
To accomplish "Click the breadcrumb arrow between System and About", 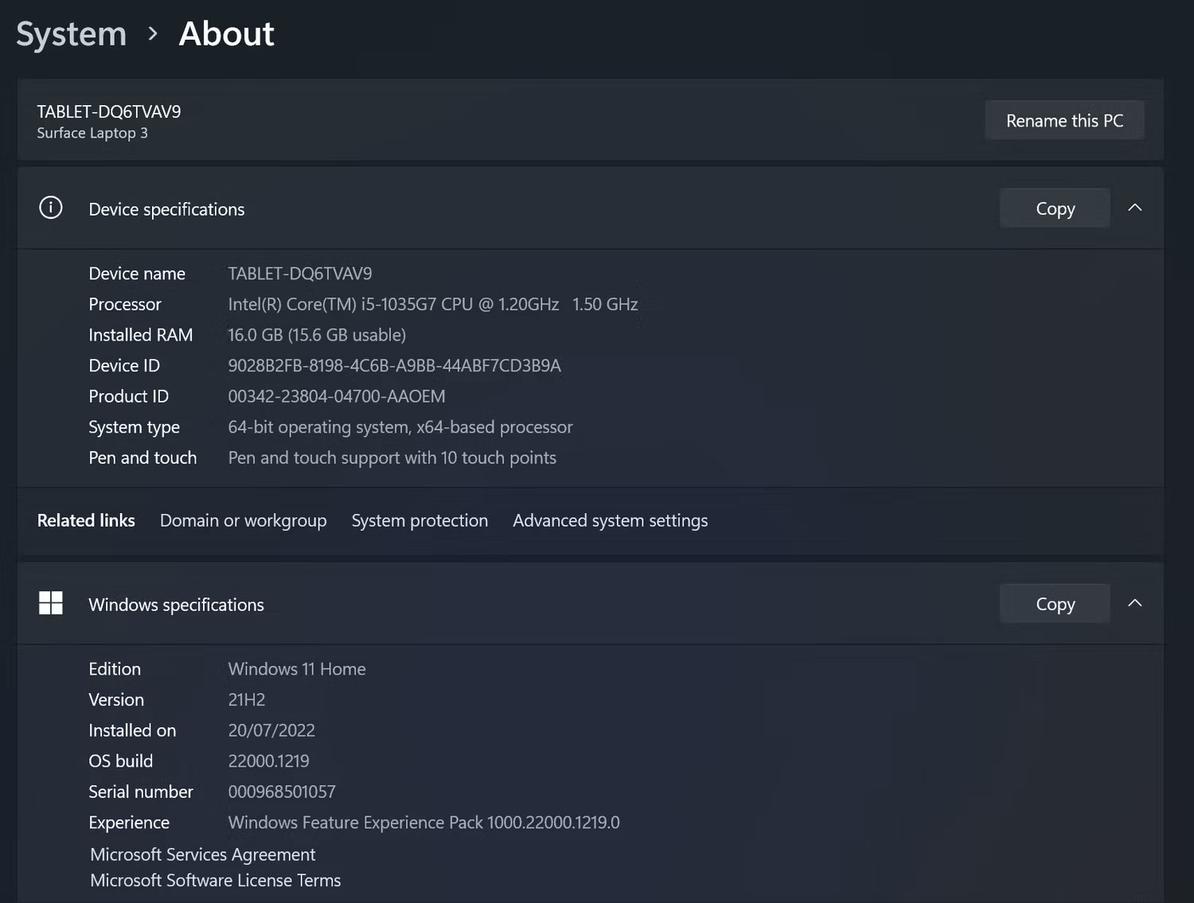I will pos(153,34).
